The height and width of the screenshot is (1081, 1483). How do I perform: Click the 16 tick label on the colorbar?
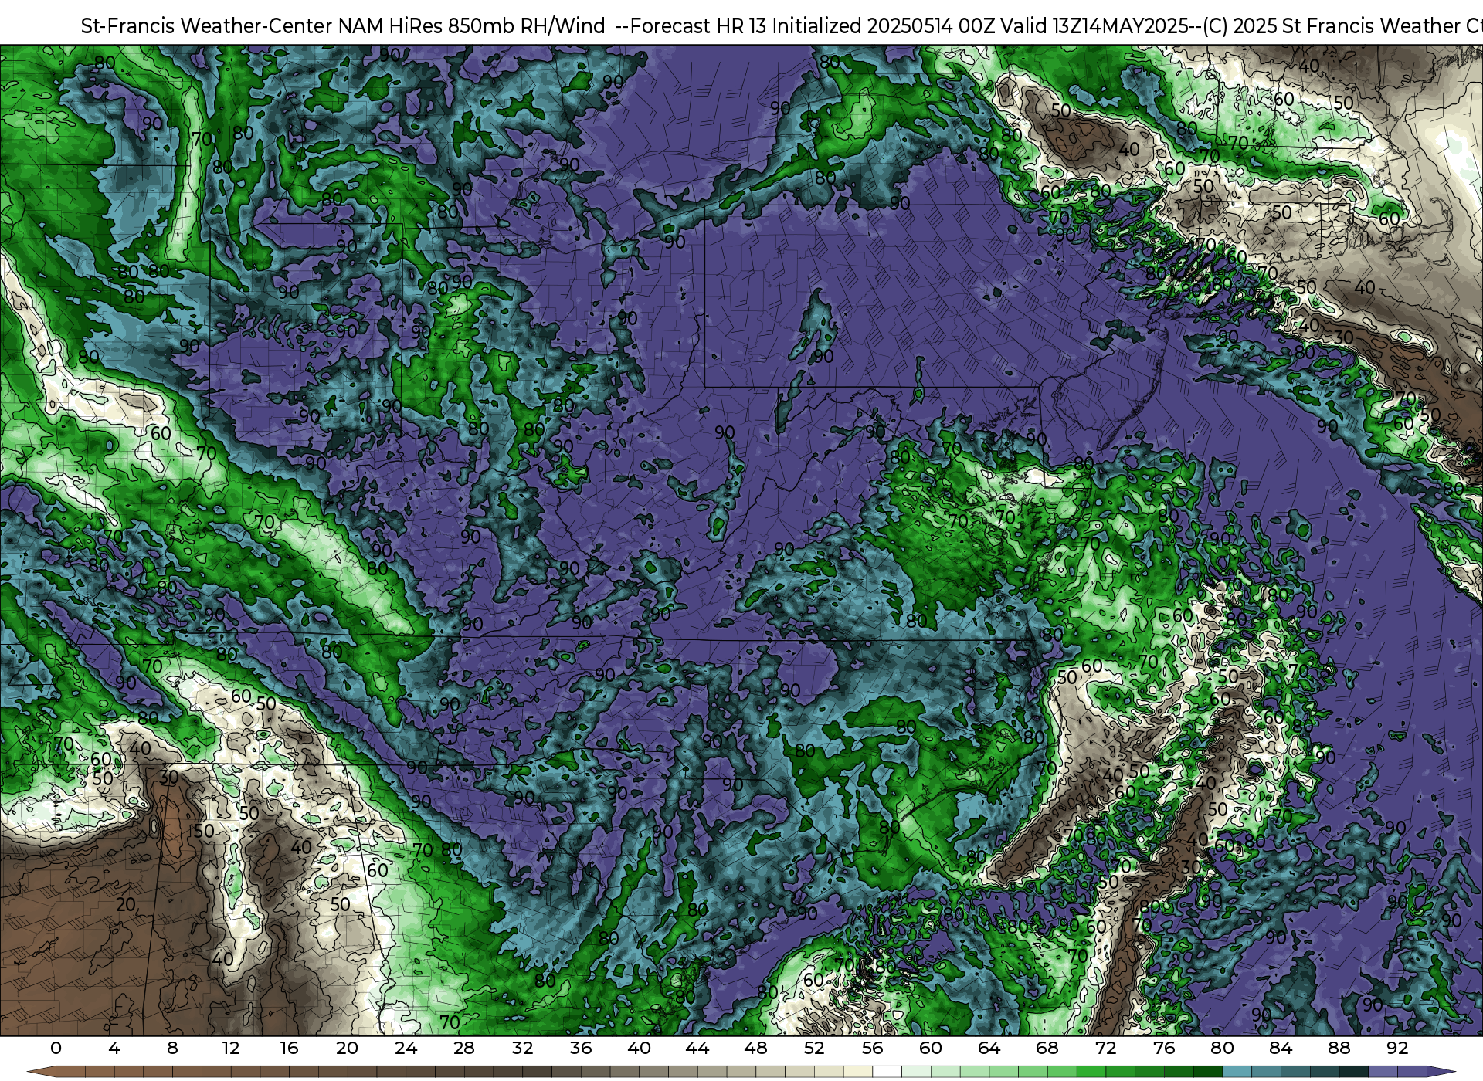tap(289, 1048)
